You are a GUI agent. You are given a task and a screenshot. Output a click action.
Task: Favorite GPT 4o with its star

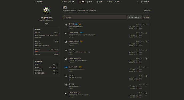(147, 76)
